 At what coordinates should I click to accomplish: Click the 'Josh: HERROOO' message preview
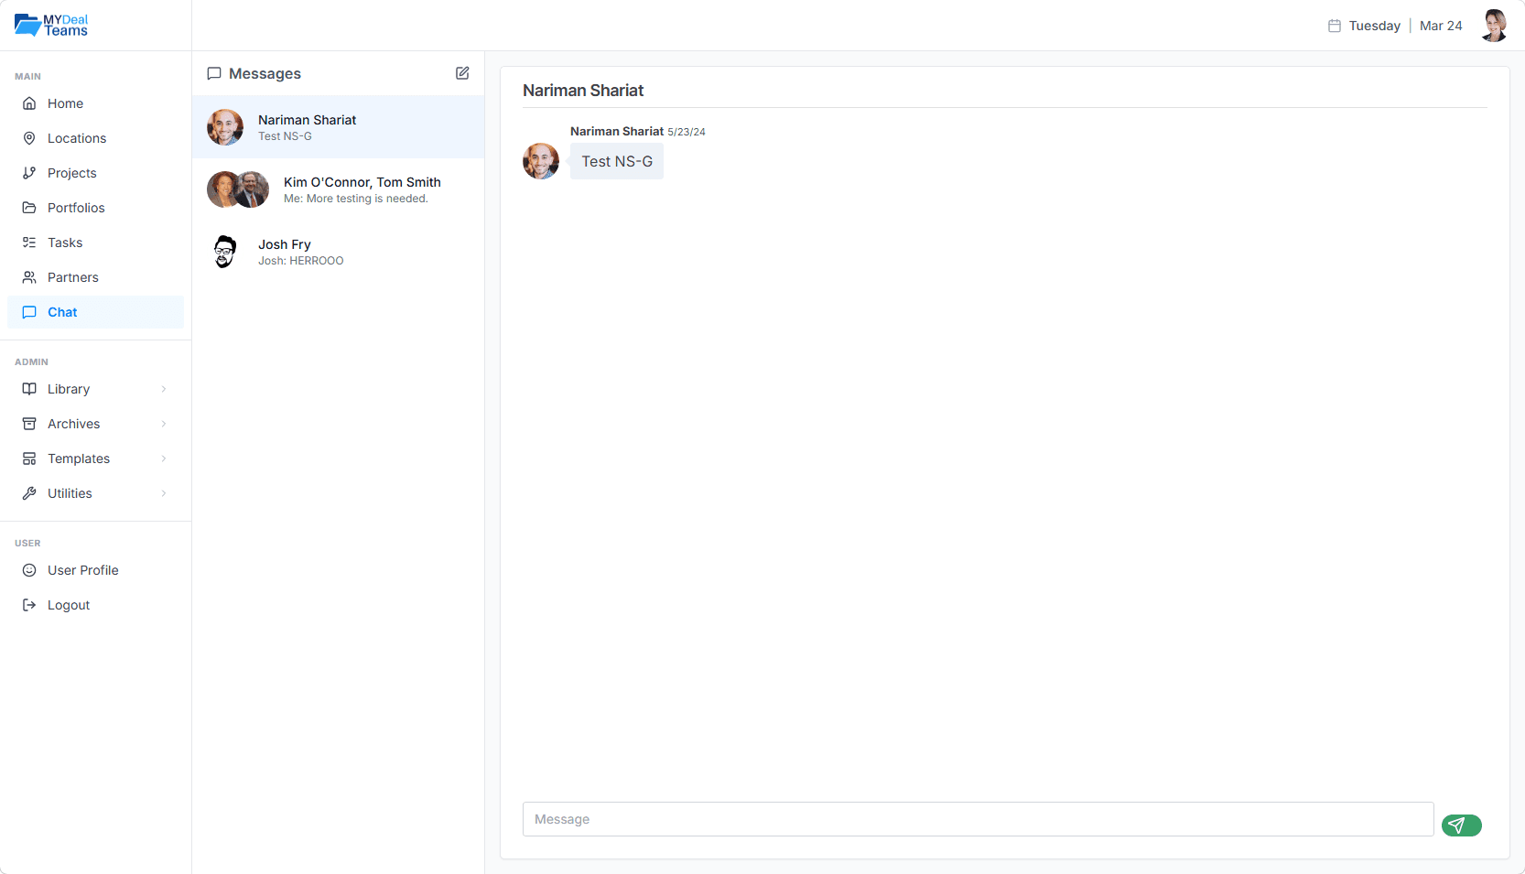click(301, 261)
